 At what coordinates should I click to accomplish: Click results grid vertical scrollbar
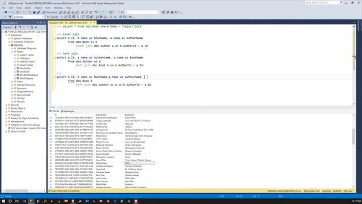coord(354,137)
